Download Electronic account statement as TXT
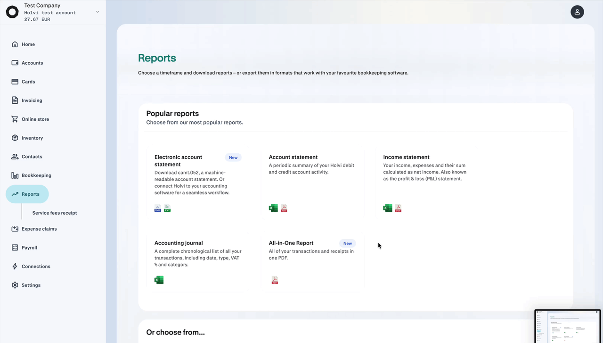The image size is (603, 343). 167,208
